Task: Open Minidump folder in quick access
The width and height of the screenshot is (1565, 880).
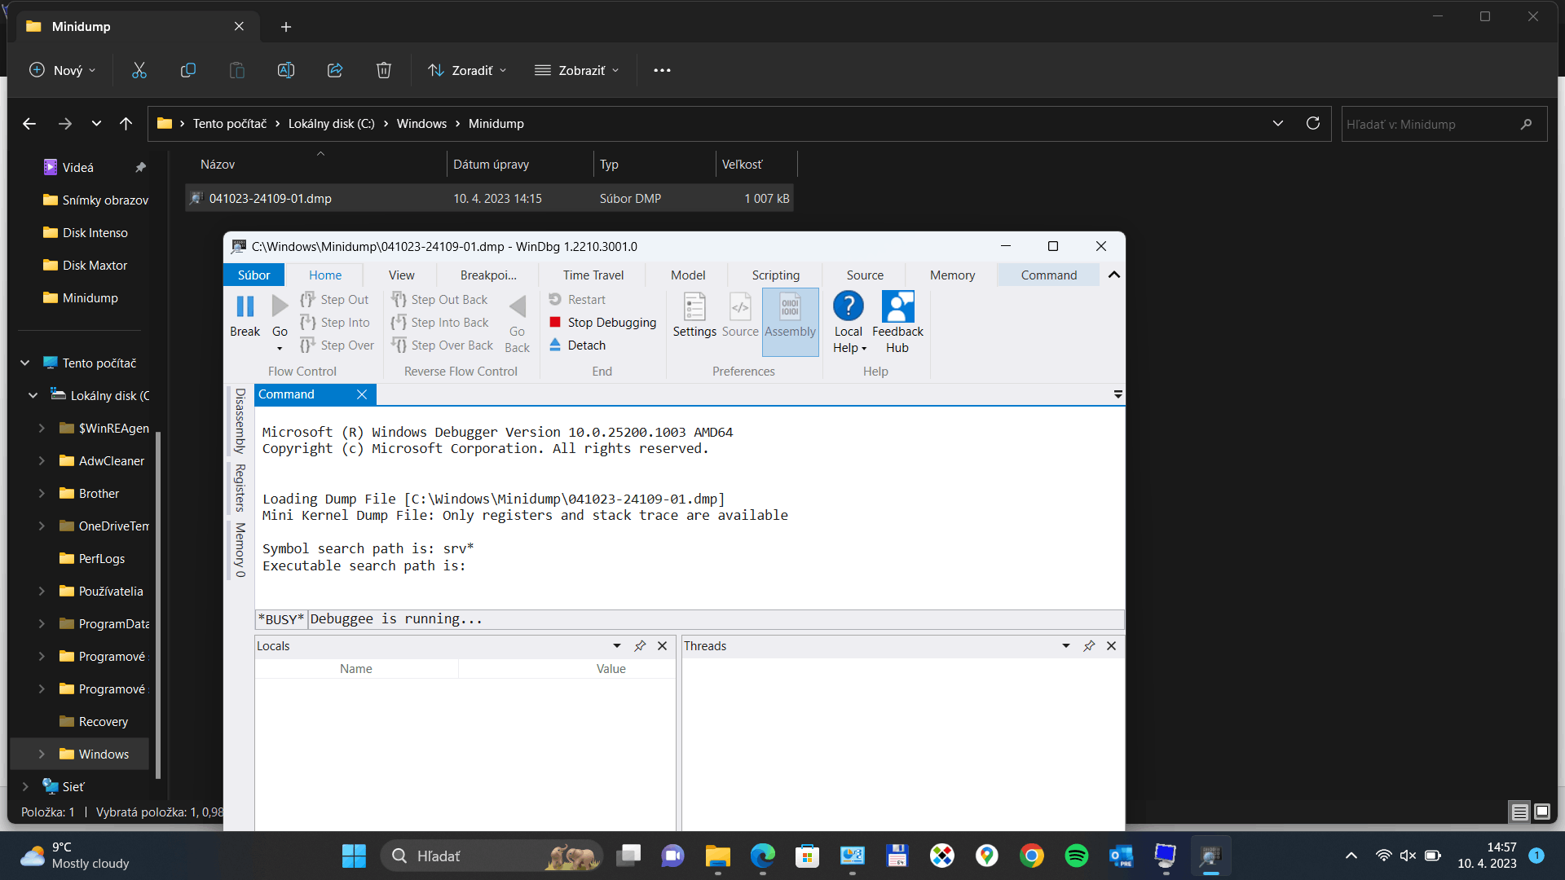Action: click(90, 298)
